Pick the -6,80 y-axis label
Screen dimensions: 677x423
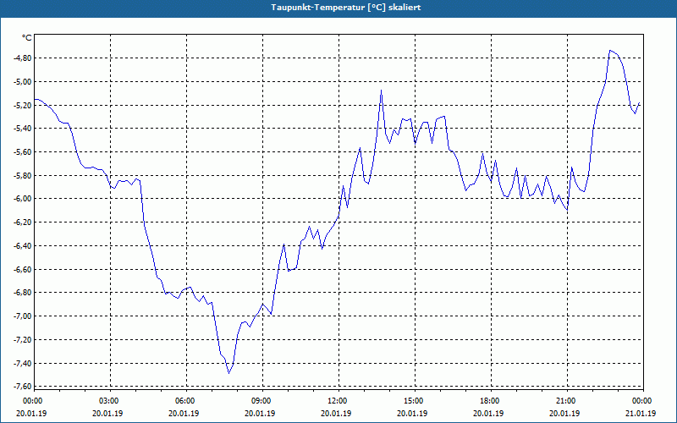[x=23, y=293]
